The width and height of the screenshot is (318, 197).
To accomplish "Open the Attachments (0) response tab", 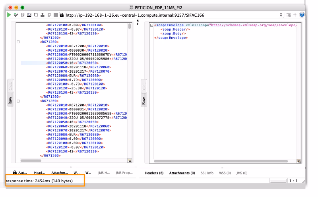I will click(x=182, y=173).
